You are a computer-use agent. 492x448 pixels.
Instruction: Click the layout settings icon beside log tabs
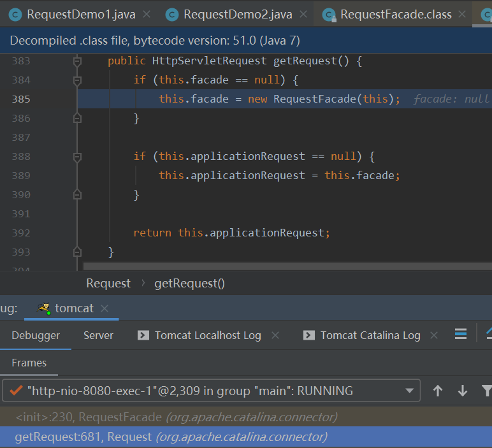coord(461,335)
